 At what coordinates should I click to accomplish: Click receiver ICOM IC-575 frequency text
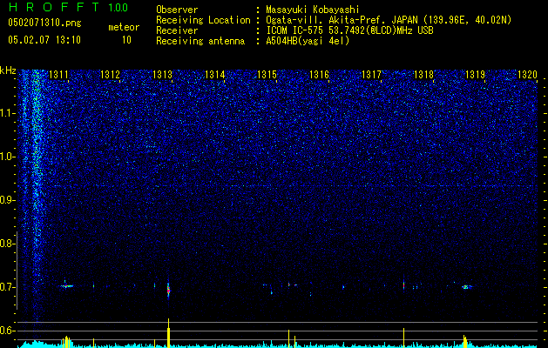349,30
